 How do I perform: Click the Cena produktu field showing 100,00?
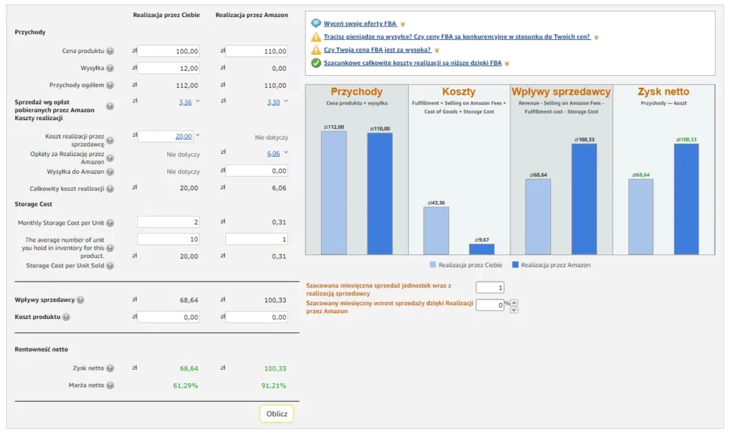pos(169,51)
